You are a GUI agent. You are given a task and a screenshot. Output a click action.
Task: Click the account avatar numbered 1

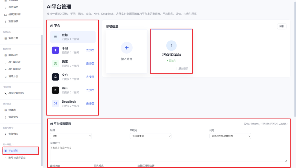pyautogui.click(x=171, y=46)
